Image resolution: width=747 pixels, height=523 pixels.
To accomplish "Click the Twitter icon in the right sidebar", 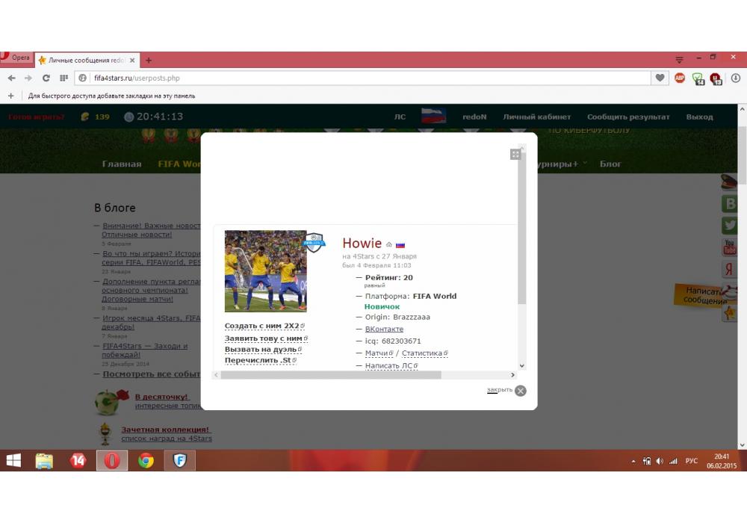I will tap(730, 225).
